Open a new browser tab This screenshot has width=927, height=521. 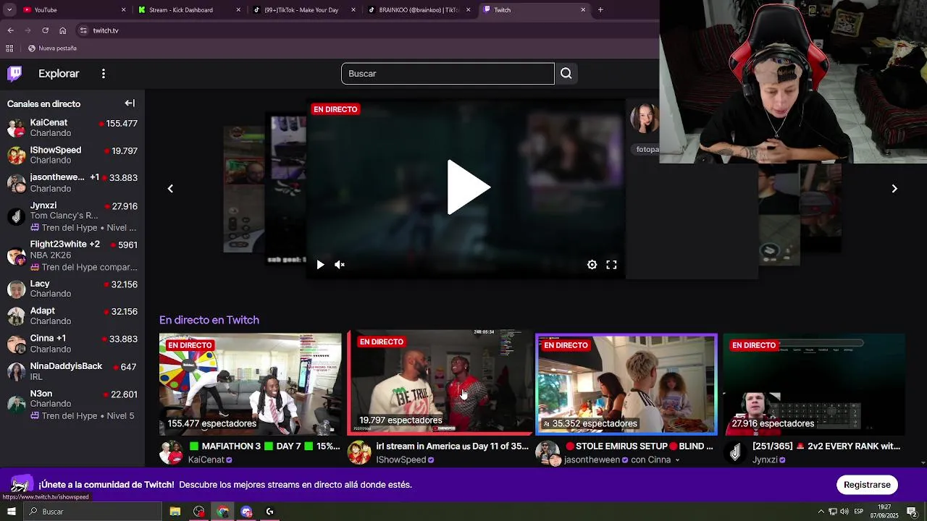[600, 10]
